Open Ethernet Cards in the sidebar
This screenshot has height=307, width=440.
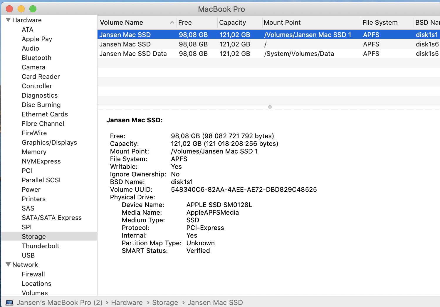45,114
